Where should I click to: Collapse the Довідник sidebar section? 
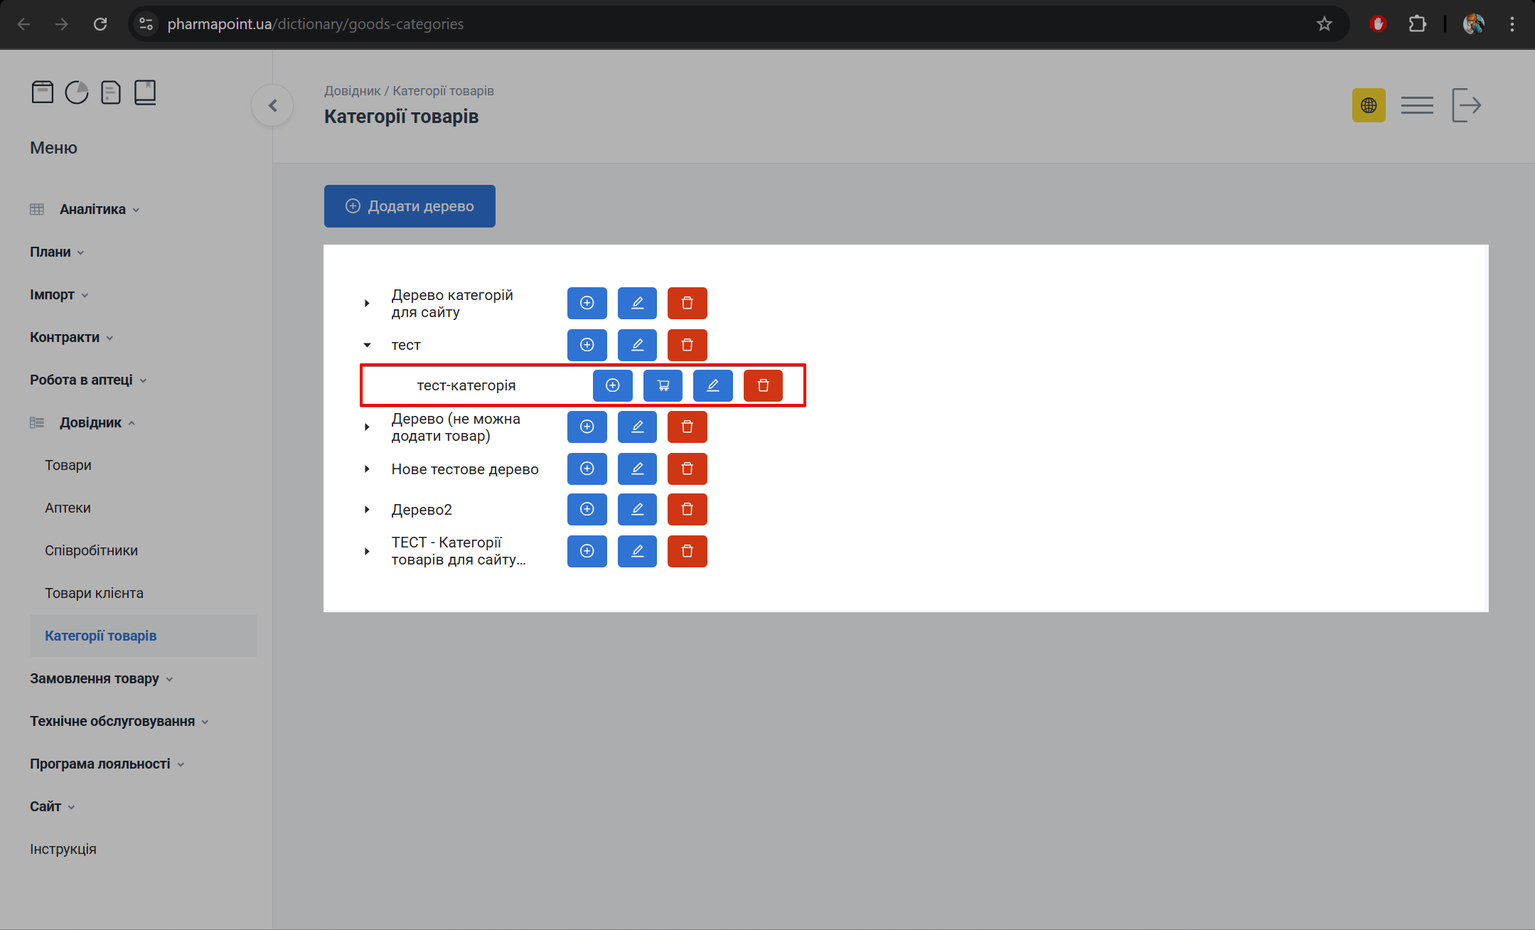point(90,422)
